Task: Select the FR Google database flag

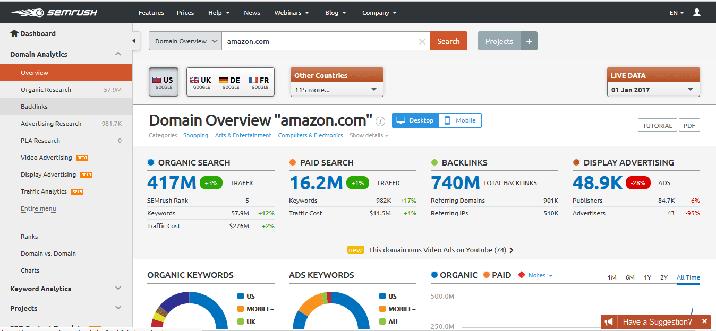Action: (259, 81)
